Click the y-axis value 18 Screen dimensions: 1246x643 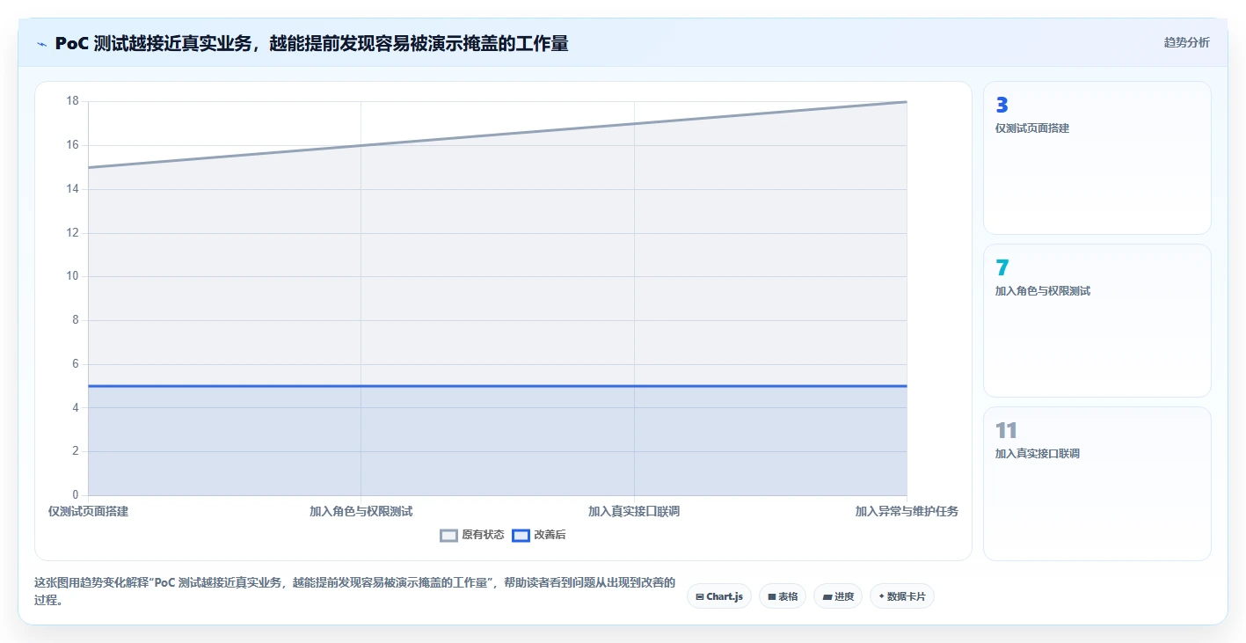tap(73, 101)
